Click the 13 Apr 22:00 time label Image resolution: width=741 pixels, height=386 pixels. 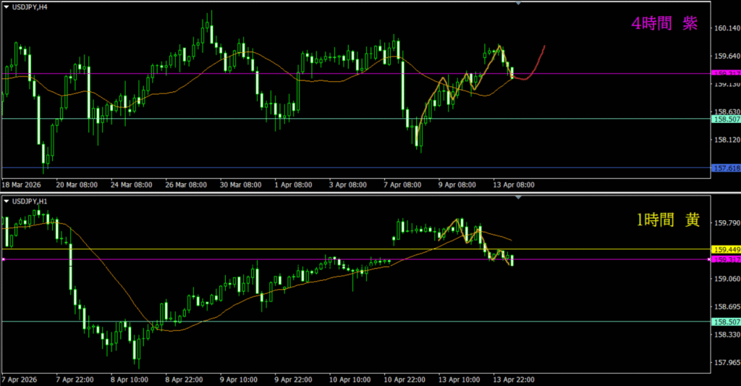[513, 379]
